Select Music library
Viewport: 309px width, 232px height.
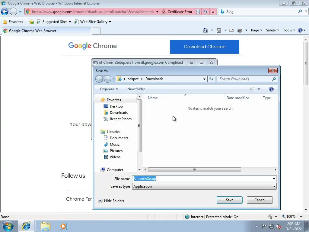pos(114,144)
